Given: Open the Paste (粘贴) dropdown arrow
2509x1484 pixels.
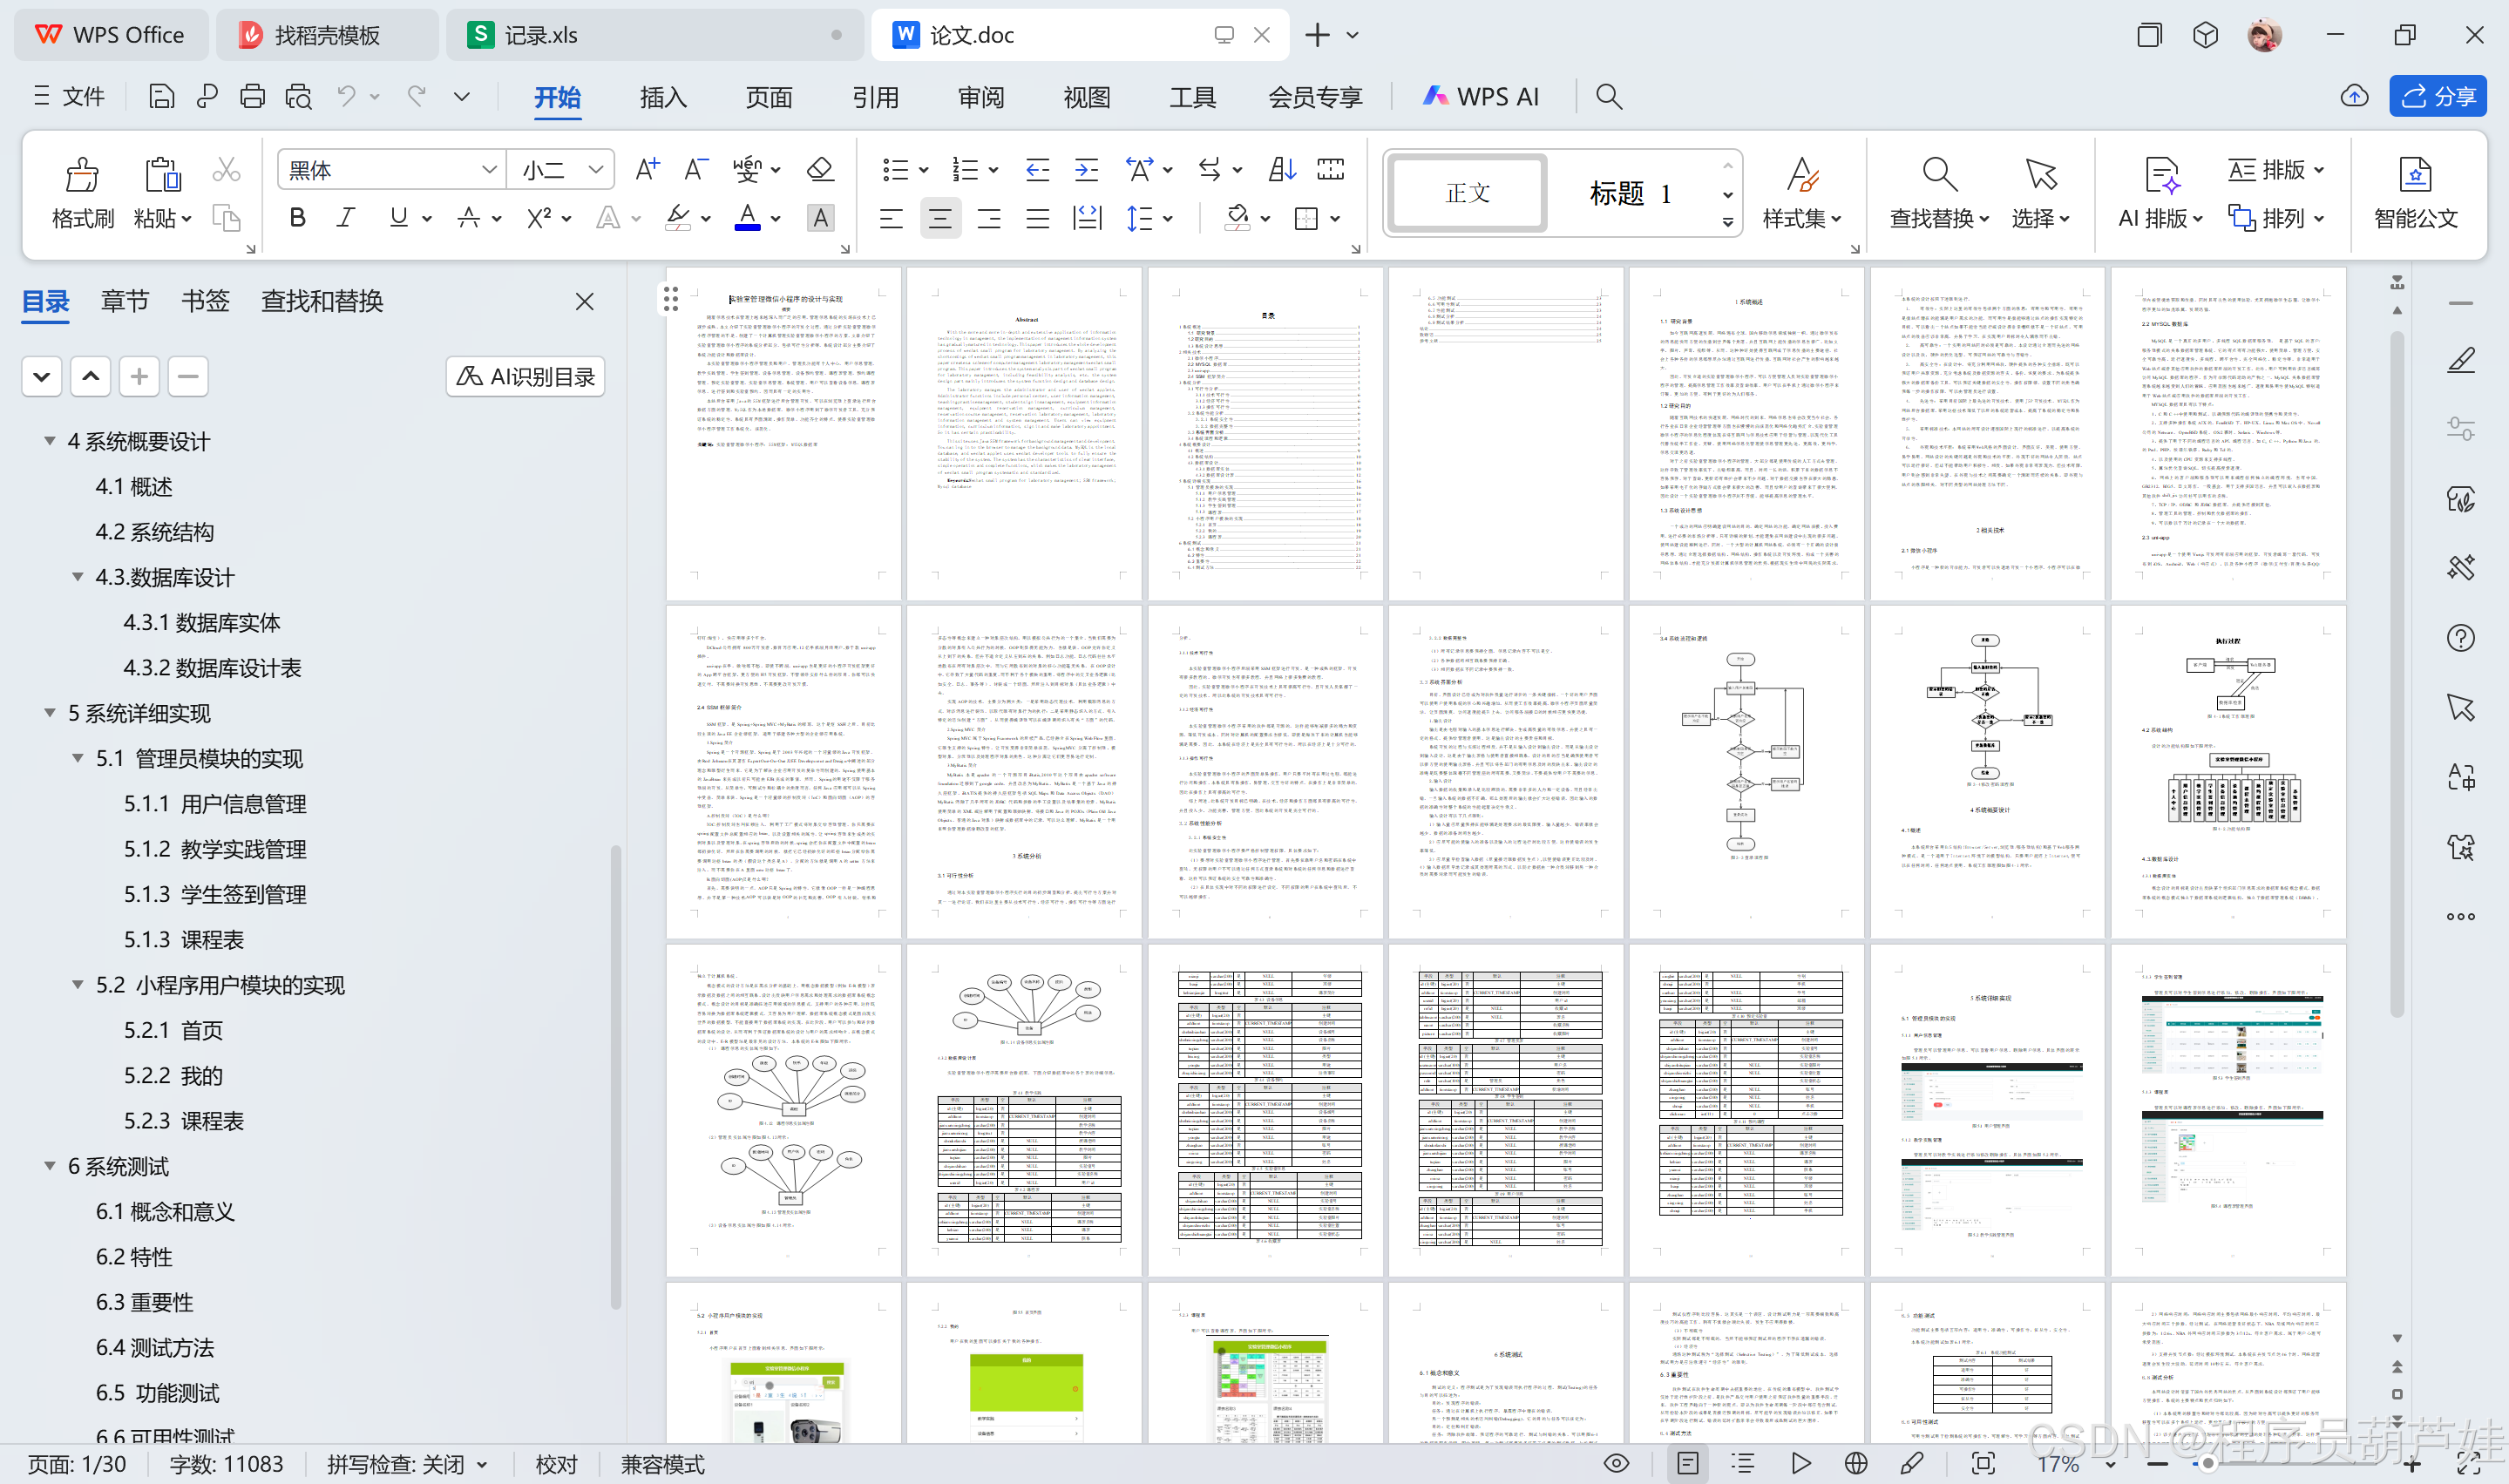Looking at the screenshot, I should click(187, 219).
